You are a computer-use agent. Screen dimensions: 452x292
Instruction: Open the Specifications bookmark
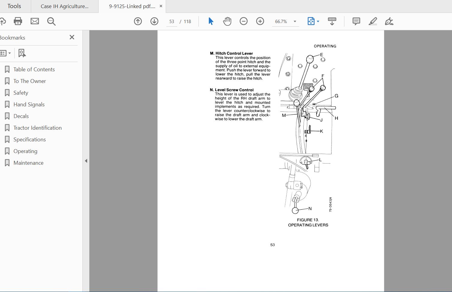[x=29, y=140]
